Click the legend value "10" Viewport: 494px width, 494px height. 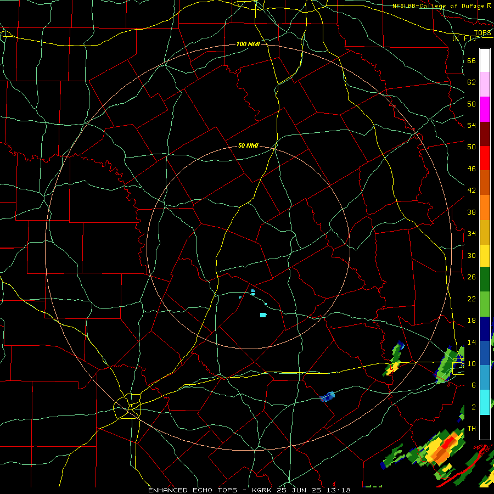coord(471,364)
